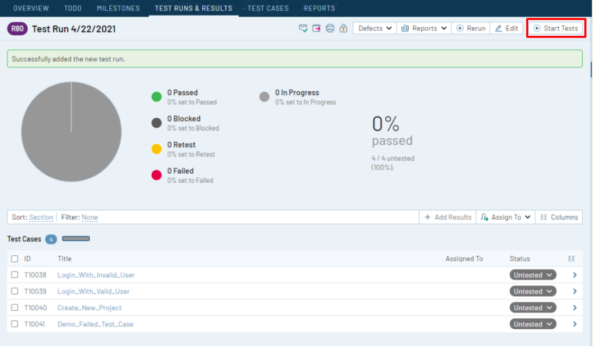The width and height of the screenshot is (593, 346).
Task: Toggle the select-all checkbox in table header
Action: [15, 259]
